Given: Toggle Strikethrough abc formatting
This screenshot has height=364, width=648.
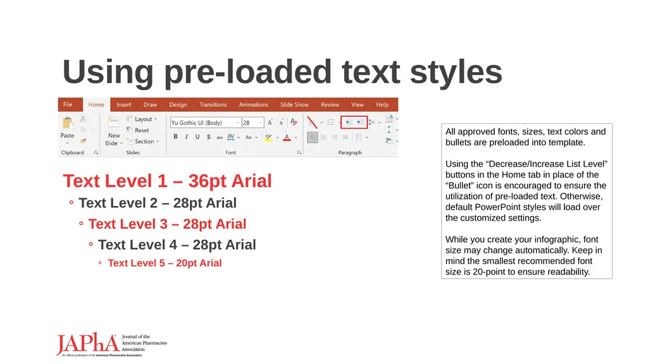Looking at the screenshot, I should point(220,137).
